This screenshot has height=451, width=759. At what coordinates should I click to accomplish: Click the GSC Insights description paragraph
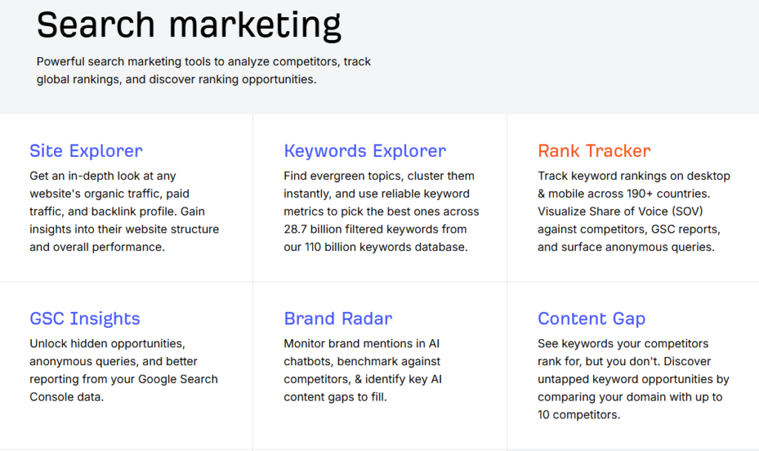pos(124,370)
